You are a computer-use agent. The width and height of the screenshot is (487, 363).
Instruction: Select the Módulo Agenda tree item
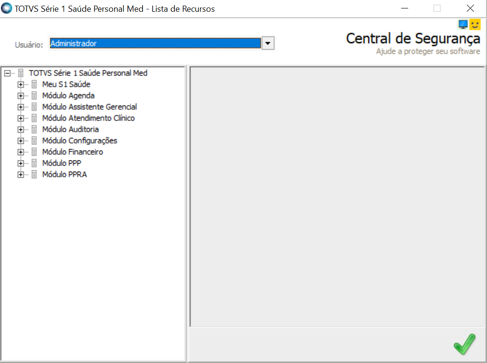[68, 96]
